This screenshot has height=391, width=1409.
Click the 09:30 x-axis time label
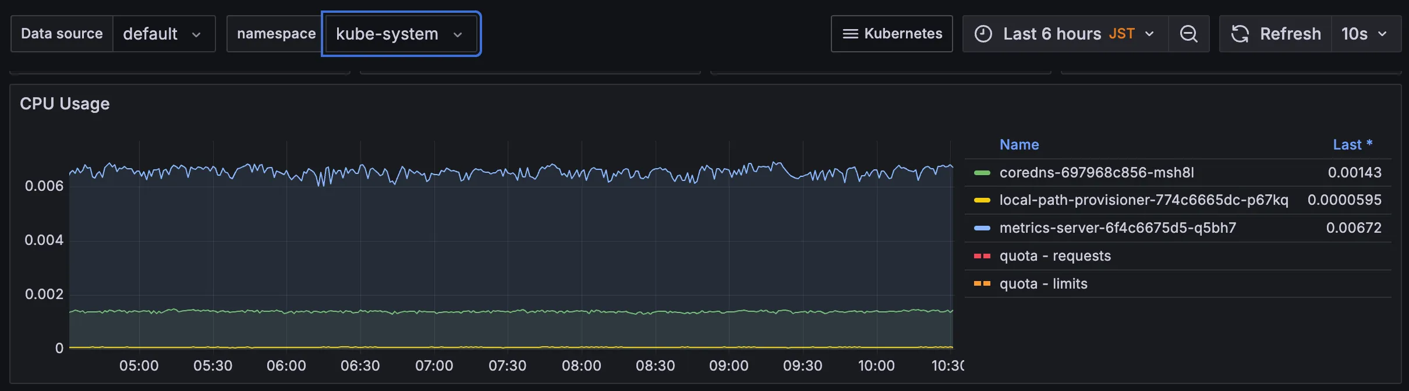[x=802, y=365]
